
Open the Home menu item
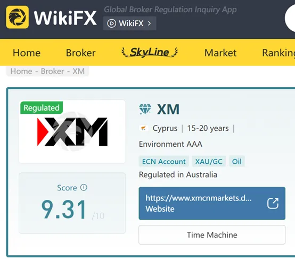pyautogui.click(x=27, y=53)
